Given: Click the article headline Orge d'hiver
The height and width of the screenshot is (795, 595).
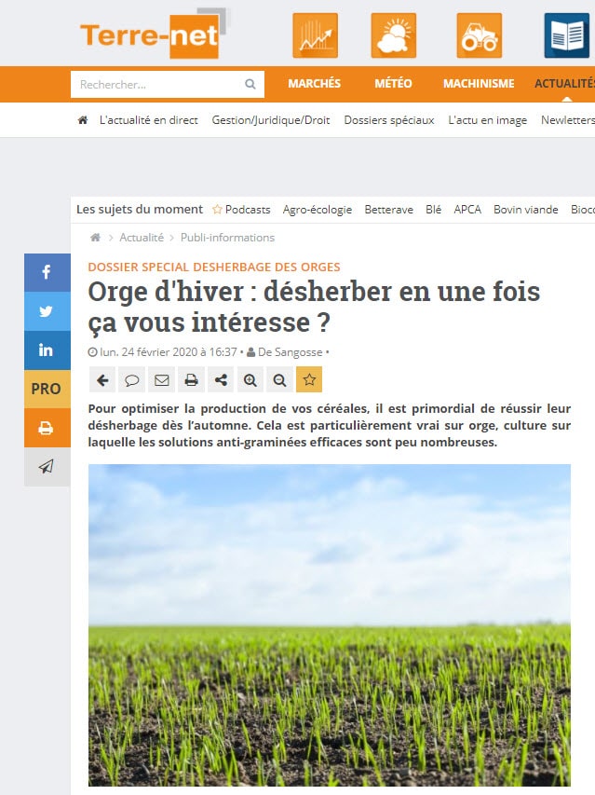Looking at the screenshot, I should point(314,307).
